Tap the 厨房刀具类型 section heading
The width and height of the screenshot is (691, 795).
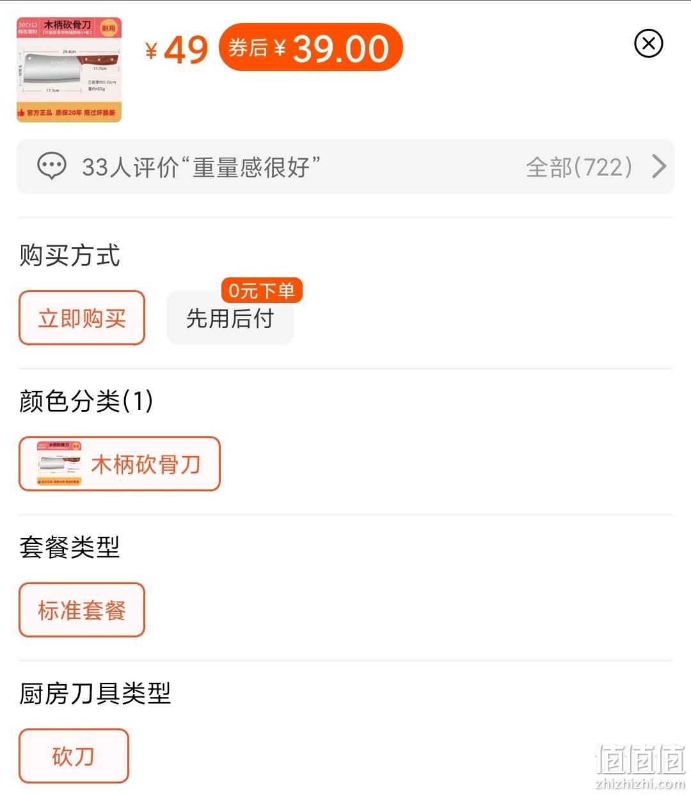tap(95, 693)
